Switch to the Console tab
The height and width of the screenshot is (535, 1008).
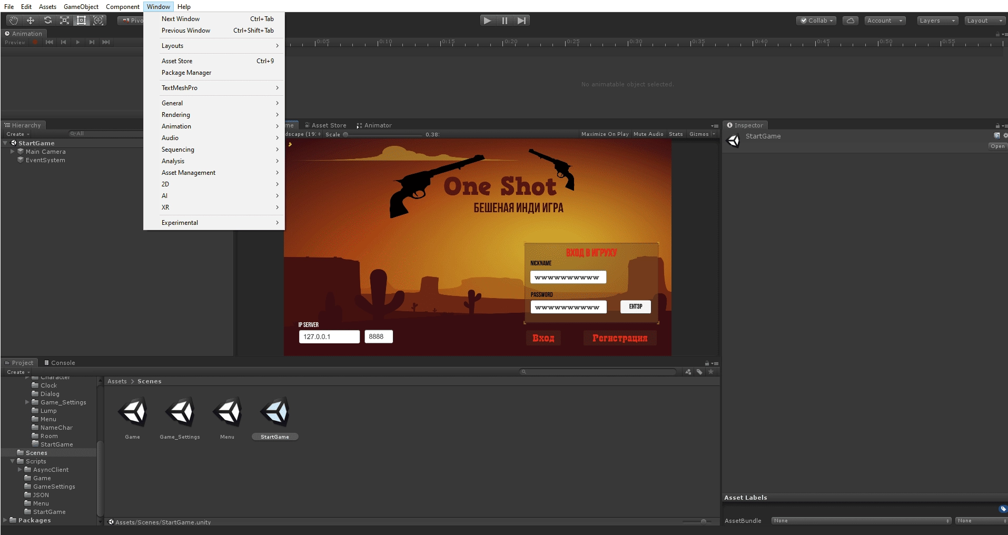click(60, 363)
